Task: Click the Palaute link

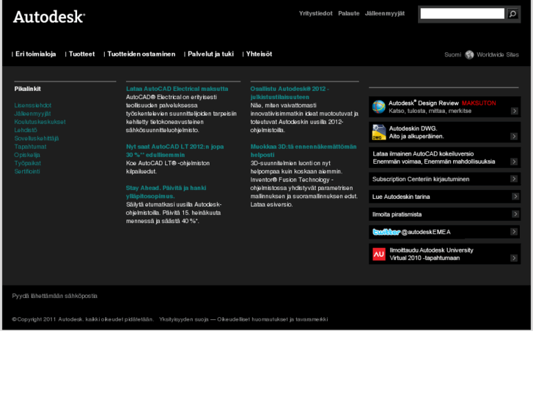Action: pyautogui.click(x=349, y=14)
